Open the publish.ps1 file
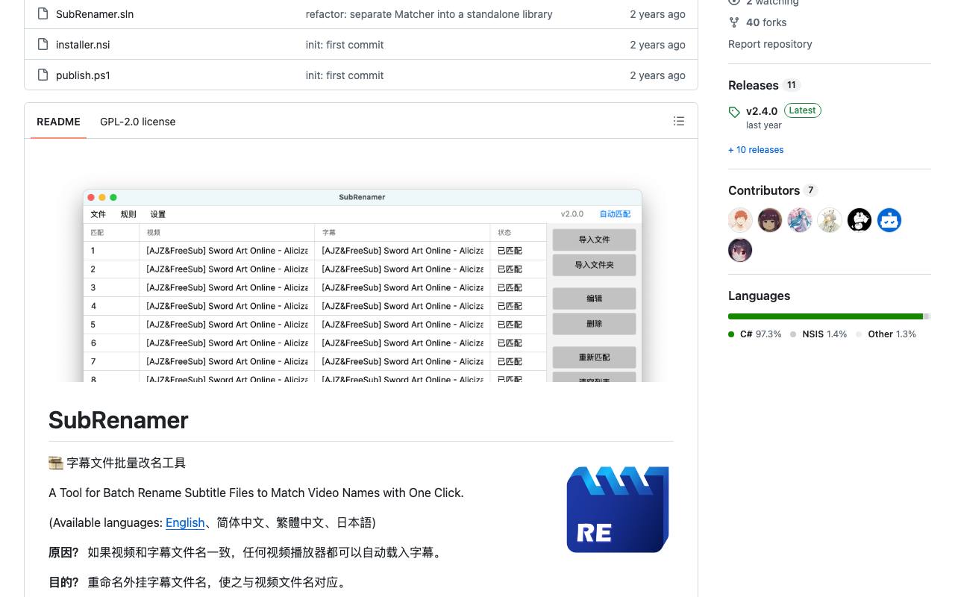 83,75
